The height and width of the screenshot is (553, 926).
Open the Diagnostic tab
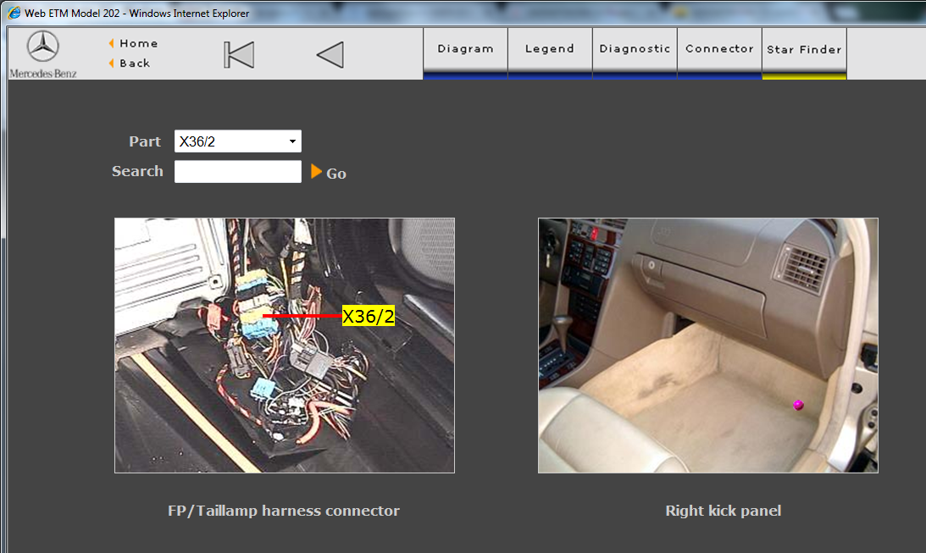click(635, 53)
